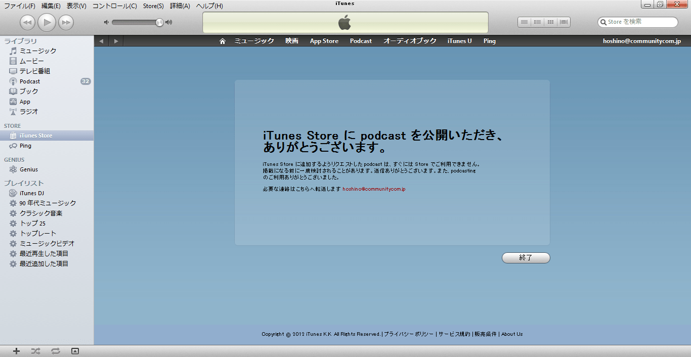The height and width of the screenshot is (357, 691).
Task: Click the Podcast unplayed count badge 32
Action: pos(85,81)
